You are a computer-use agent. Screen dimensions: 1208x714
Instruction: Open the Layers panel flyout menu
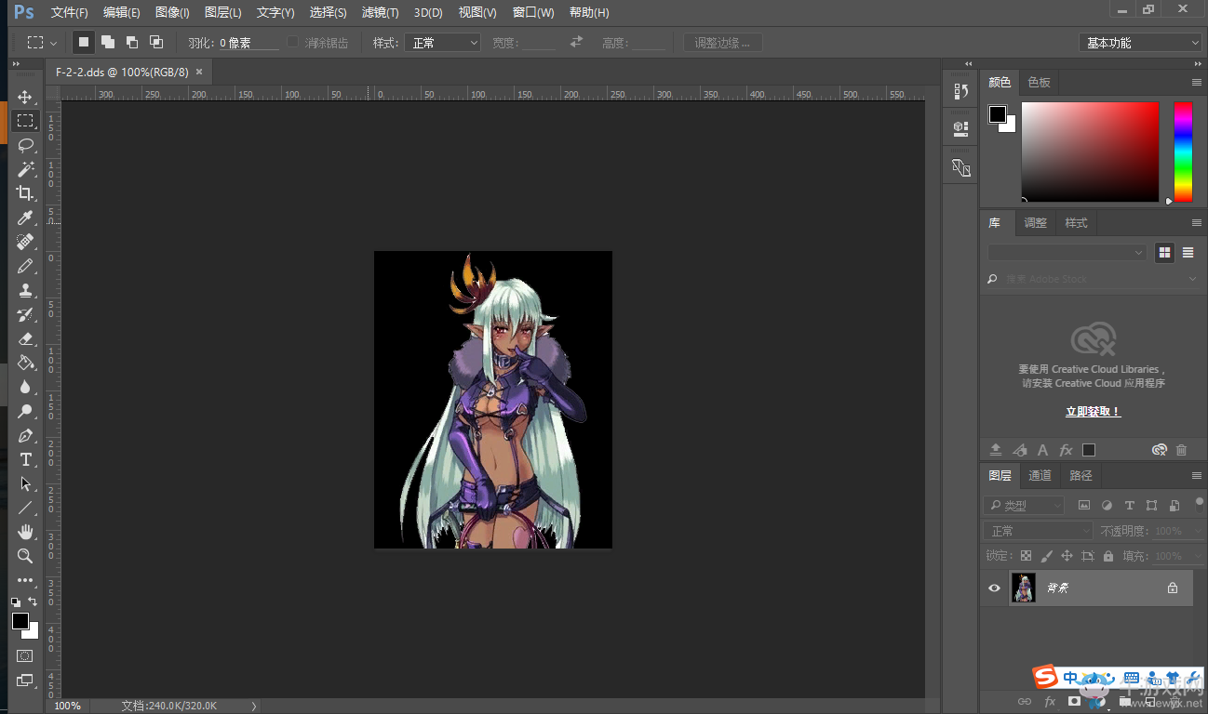point(1197,476)
